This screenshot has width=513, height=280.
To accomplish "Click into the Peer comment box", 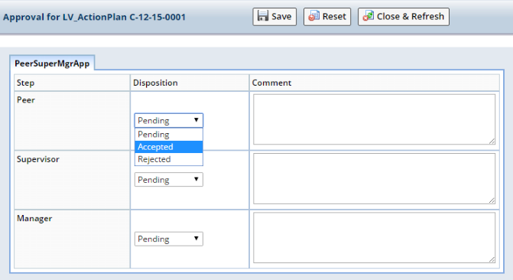I will click(374, 119).
